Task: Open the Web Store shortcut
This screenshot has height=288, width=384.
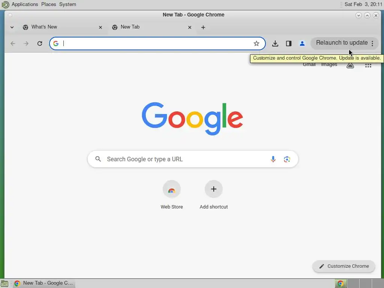Action: pos(172,195)
